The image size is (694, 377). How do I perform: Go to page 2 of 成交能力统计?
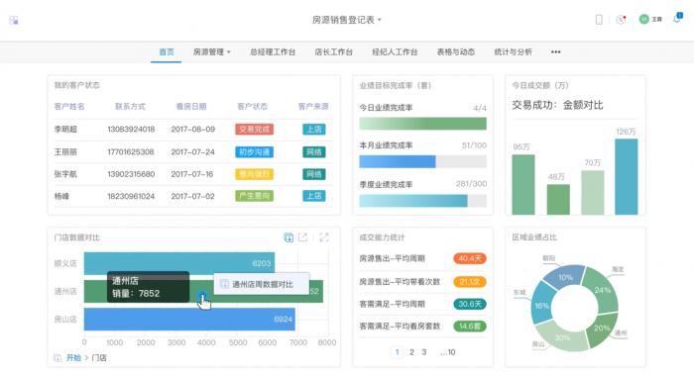point(411,352)
